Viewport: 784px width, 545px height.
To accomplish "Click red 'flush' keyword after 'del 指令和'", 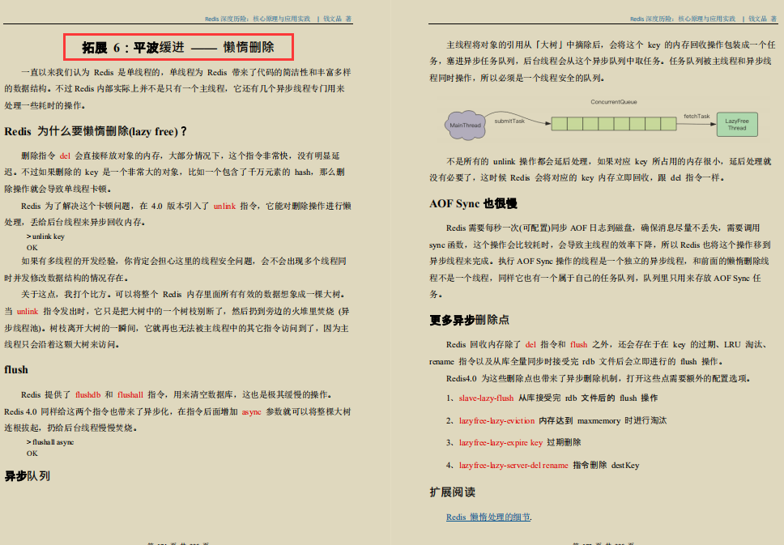I will point(578,344).
